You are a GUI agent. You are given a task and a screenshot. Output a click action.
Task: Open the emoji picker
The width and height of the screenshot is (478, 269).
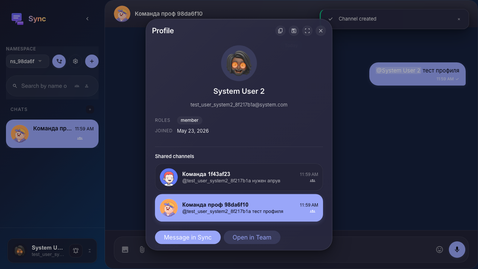pyautogui.click(x=440, y=250)
